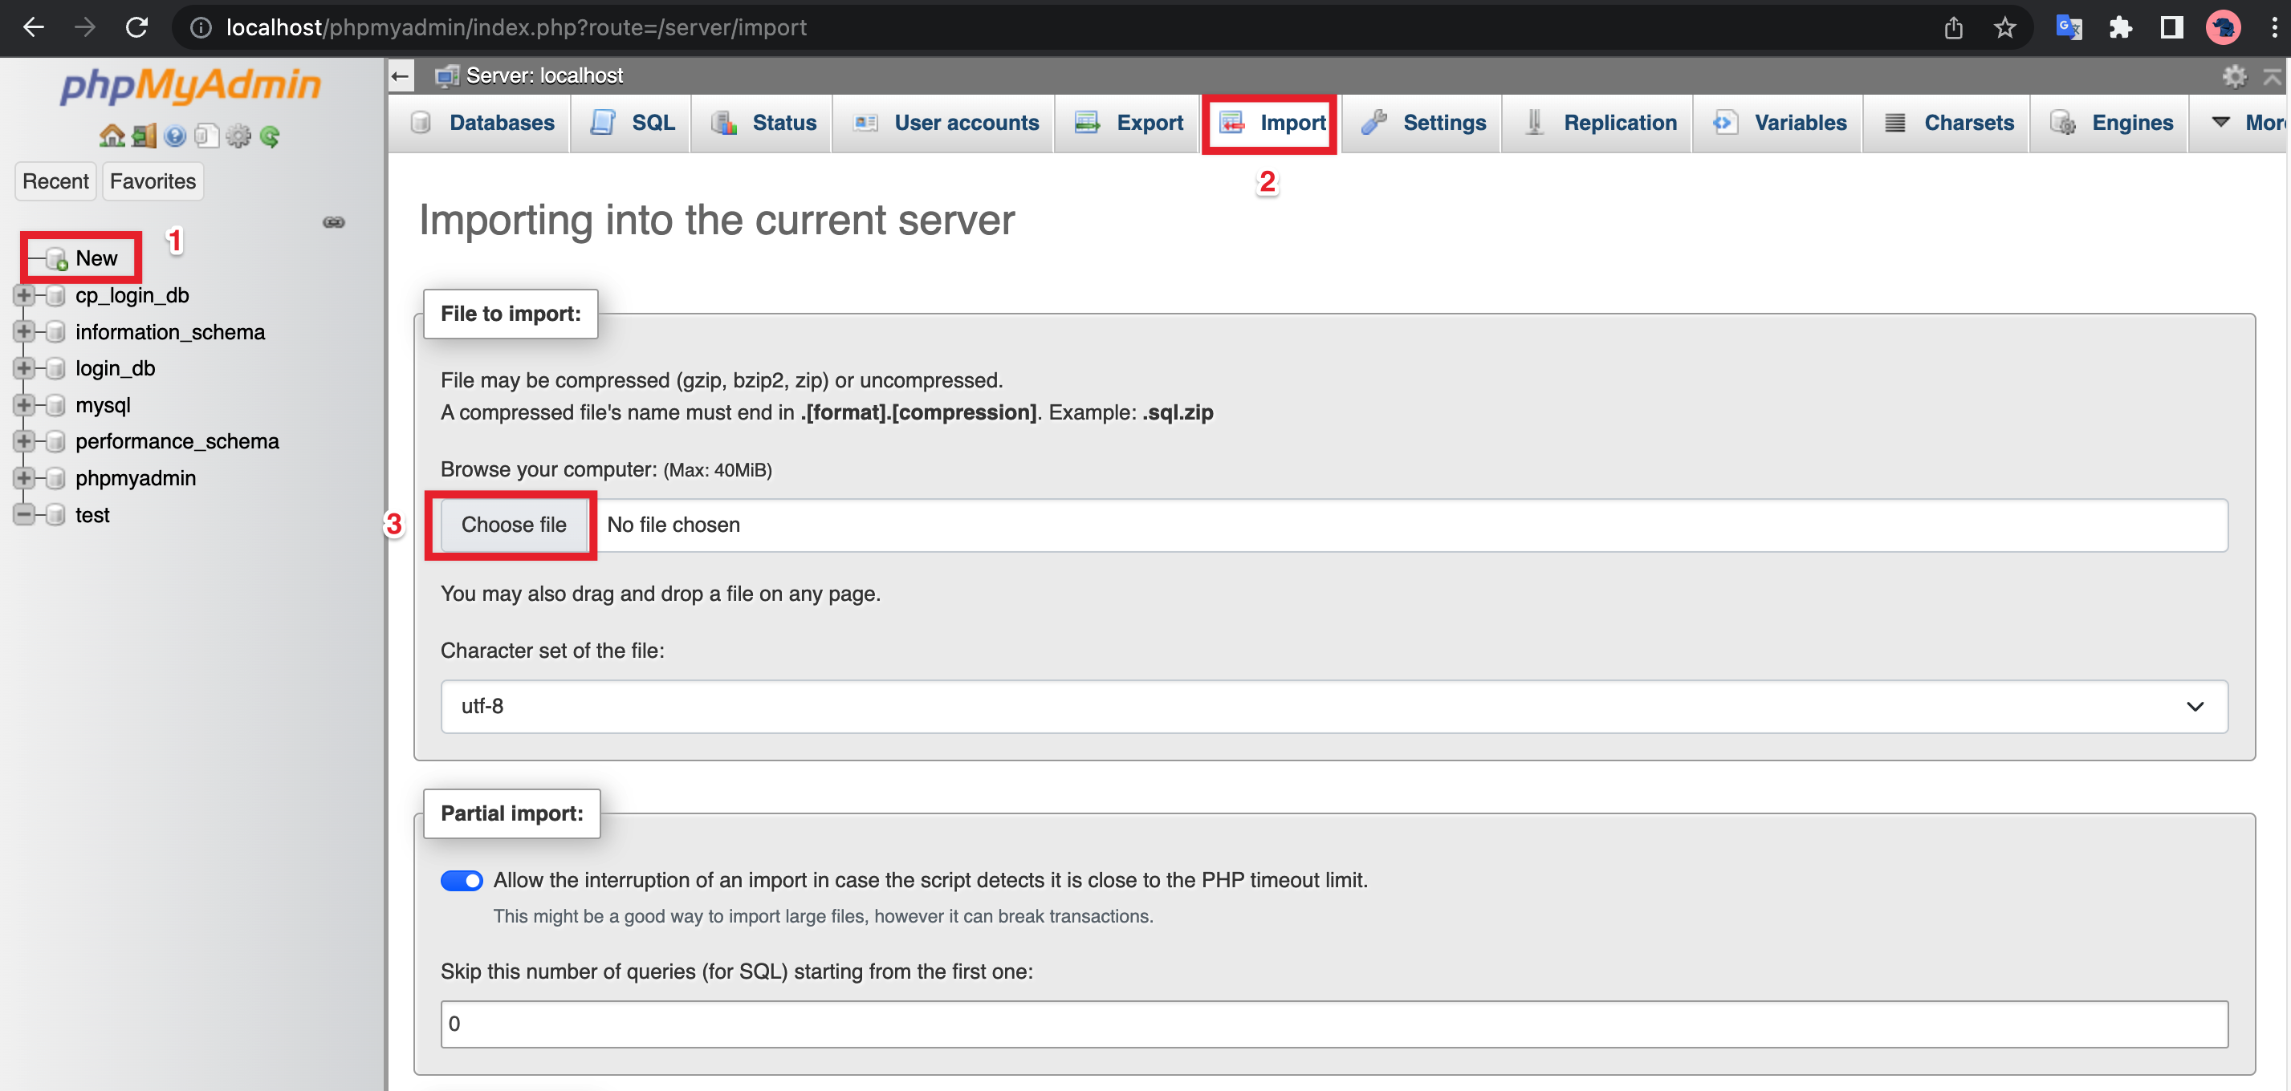This screenshot has height=1091, width=2291.
Task: Toggle the allow import interruption switch
Action: (x=462, y=881)
